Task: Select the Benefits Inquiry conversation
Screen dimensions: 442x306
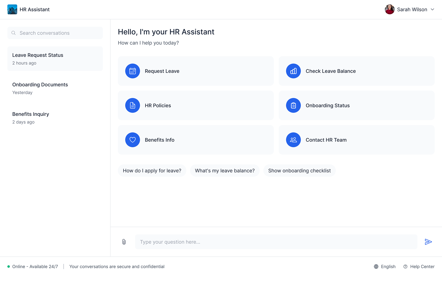Action: 55,118
